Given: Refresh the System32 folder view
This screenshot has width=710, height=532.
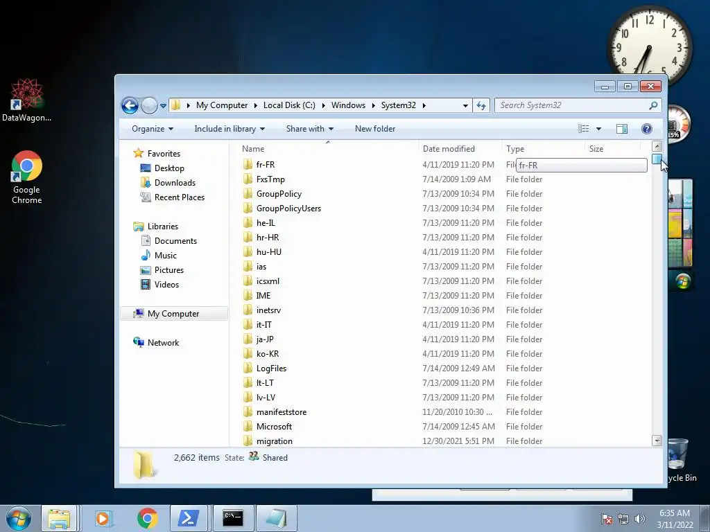Looking at the screenshot, I should [481, 105].
